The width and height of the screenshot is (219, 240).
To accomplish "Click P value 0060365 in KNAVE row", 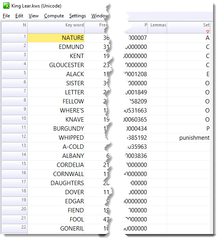I will coord(136,120).
